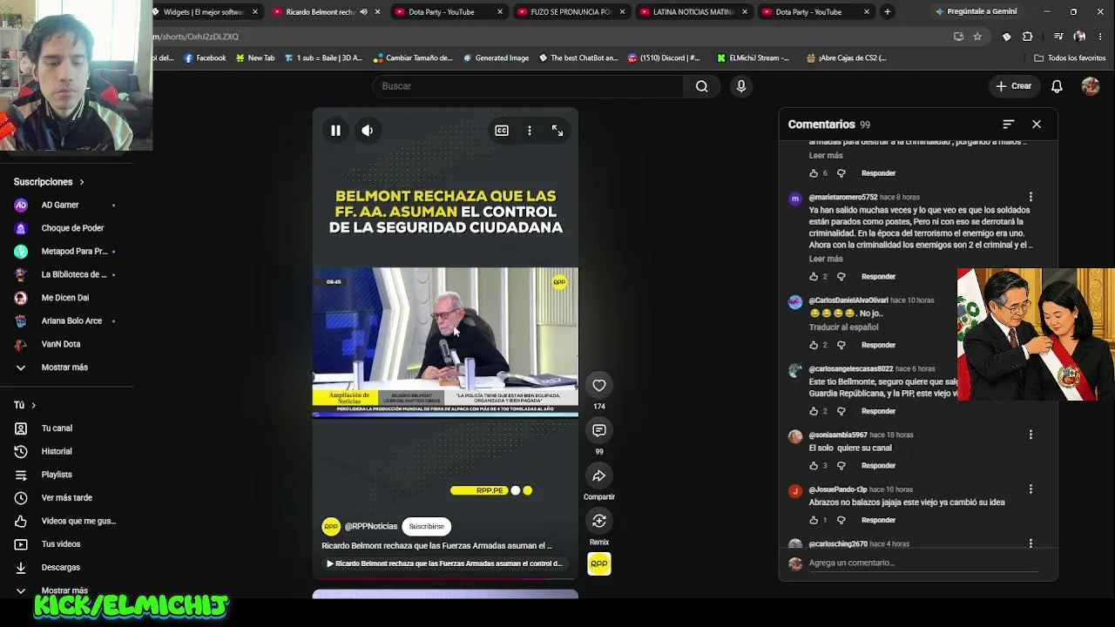Image resolution: width=1115 pixels, height=627 pixels.
Task: Open the YouTube notifications bell
Action: click(x=1057, y=86)
